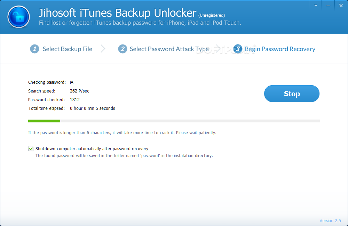Go to Select Backup File step
348x226 pixels.
coord(68,49)
